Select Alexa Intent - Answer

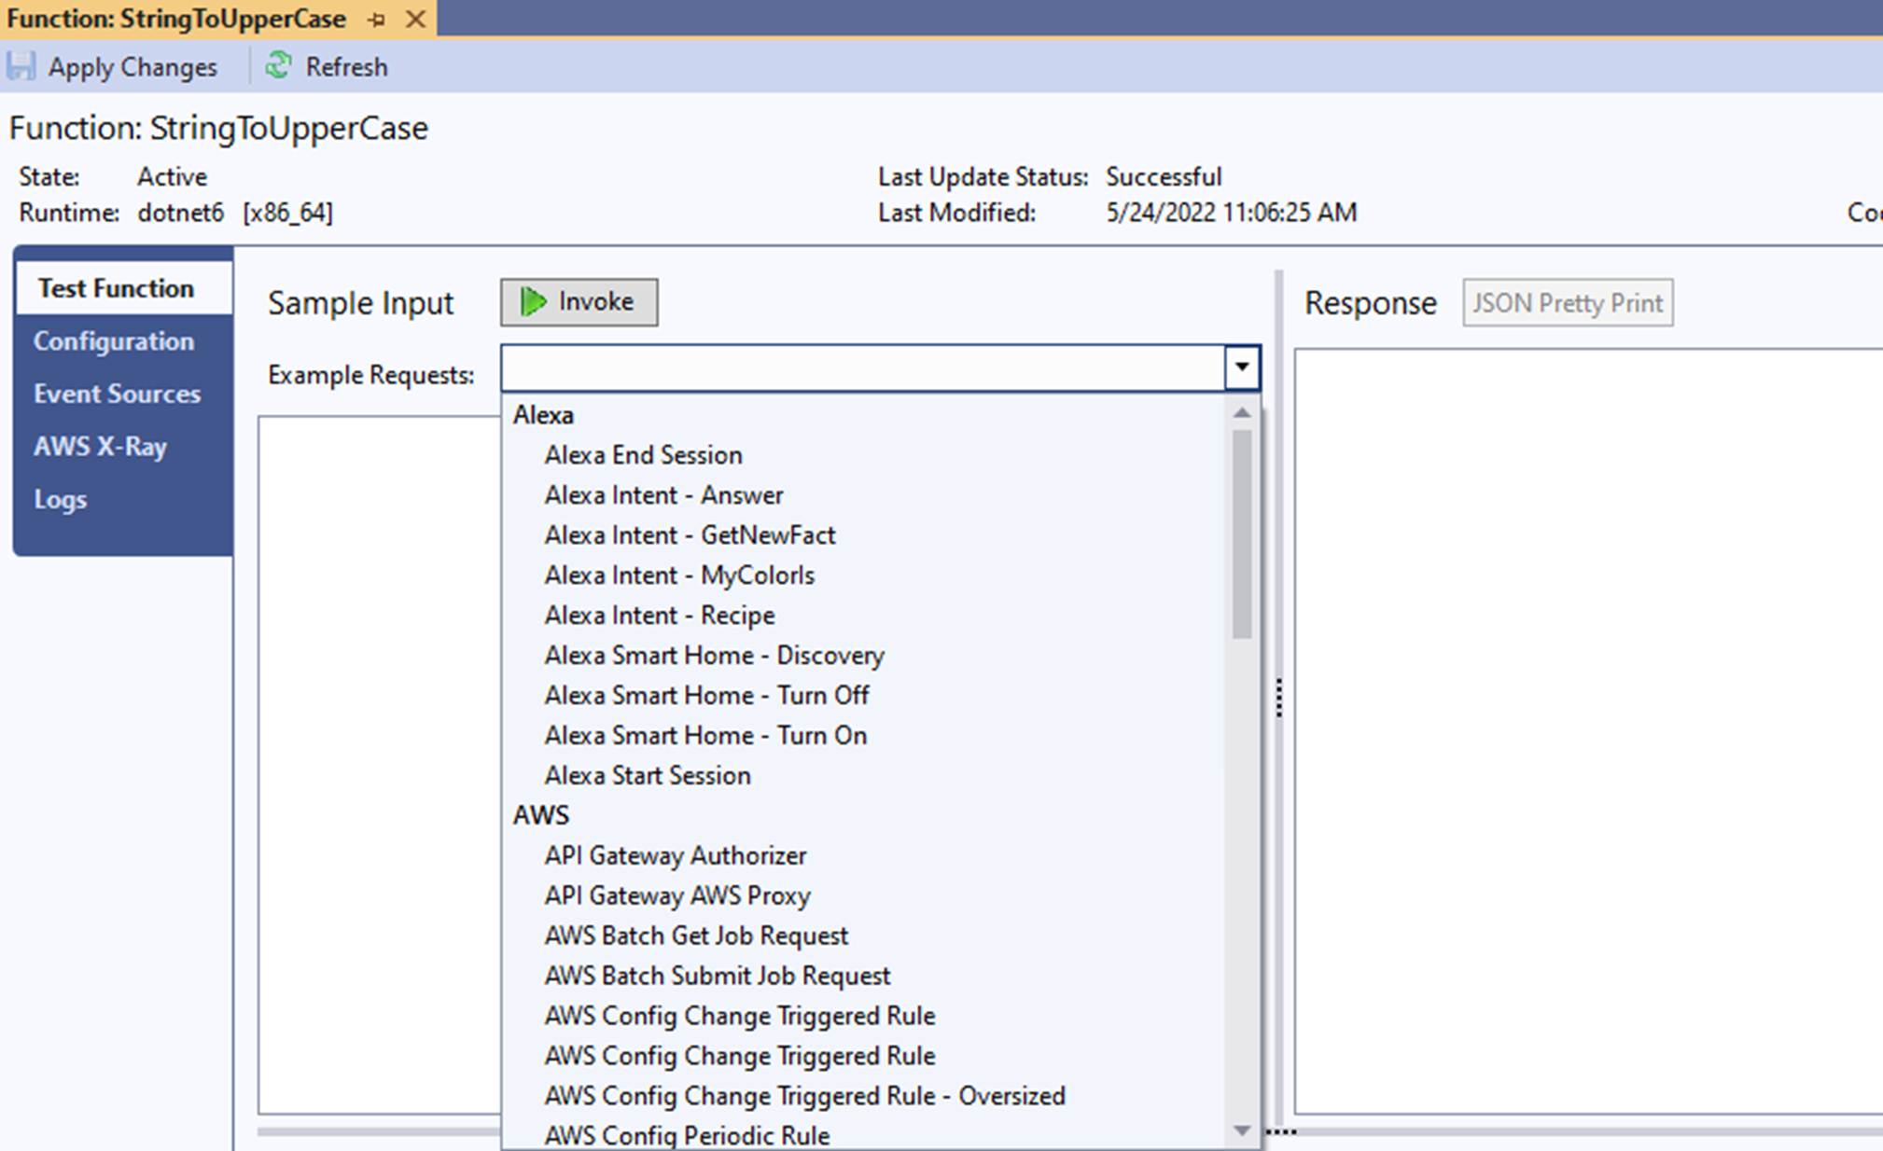click(x=663, y=495)
